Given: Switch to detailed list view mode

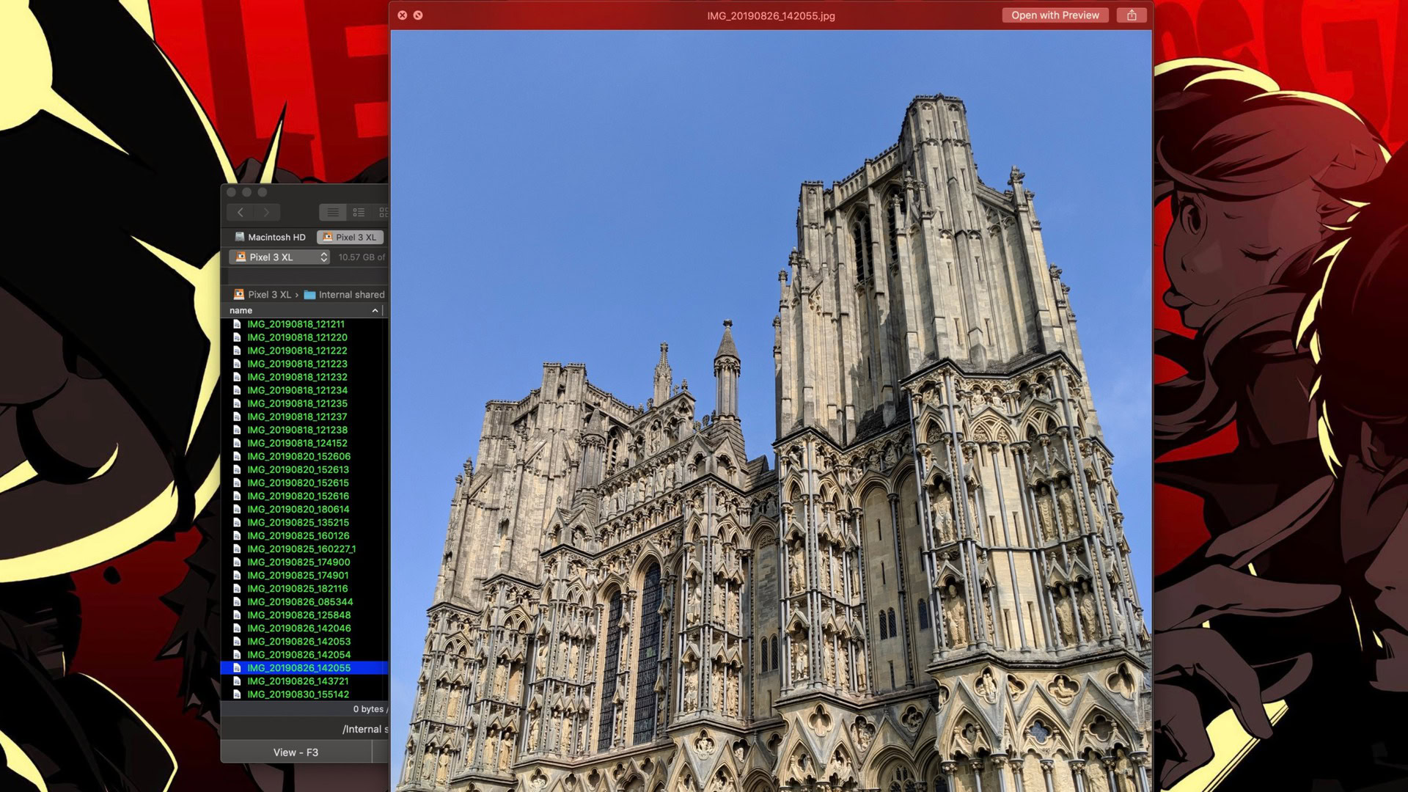Looking at the screenshot, I should click(x=359, y=213).
